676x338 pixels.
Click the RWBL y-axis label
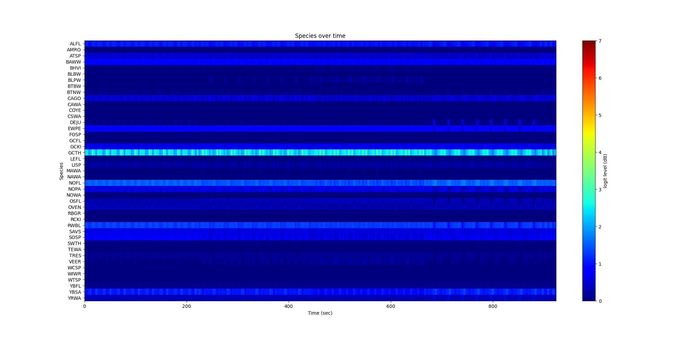[x=74, y=225]
